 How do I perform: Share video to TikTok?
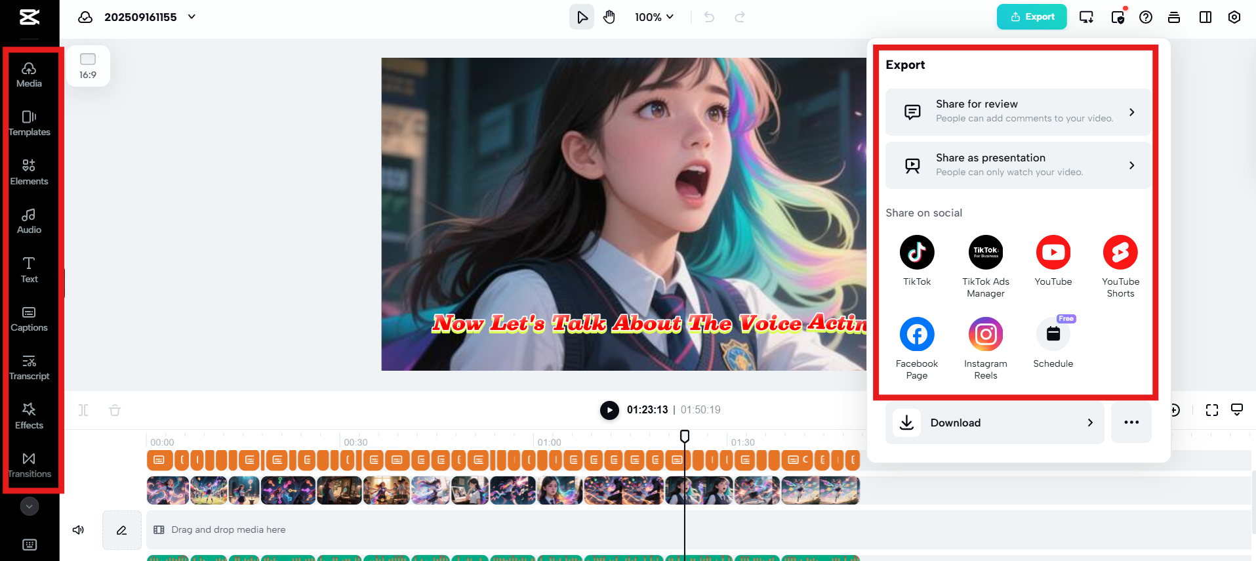(916, 253)
